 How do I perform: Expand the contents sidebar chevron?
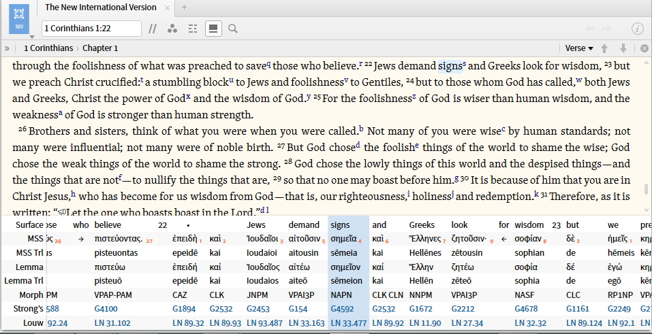pyautogui.click(x=7, y=48)
